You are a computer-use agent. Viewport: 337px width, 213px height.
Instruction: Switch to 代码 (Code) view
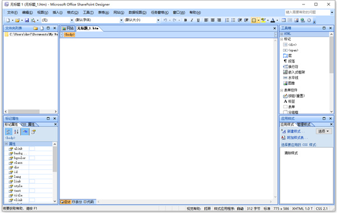pyautogui.click(x=89, y=202)
